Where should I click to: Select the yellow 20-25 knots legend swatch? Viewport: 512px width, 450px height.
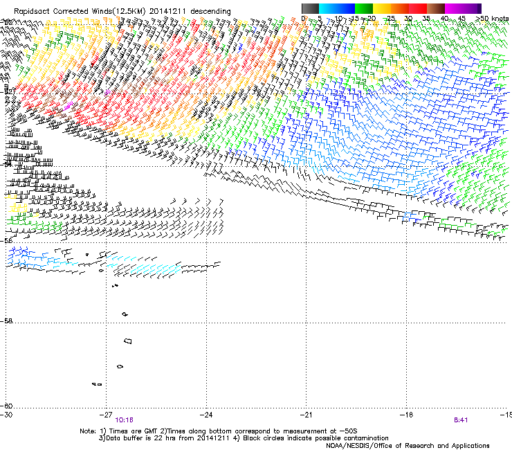coord(382,8)
